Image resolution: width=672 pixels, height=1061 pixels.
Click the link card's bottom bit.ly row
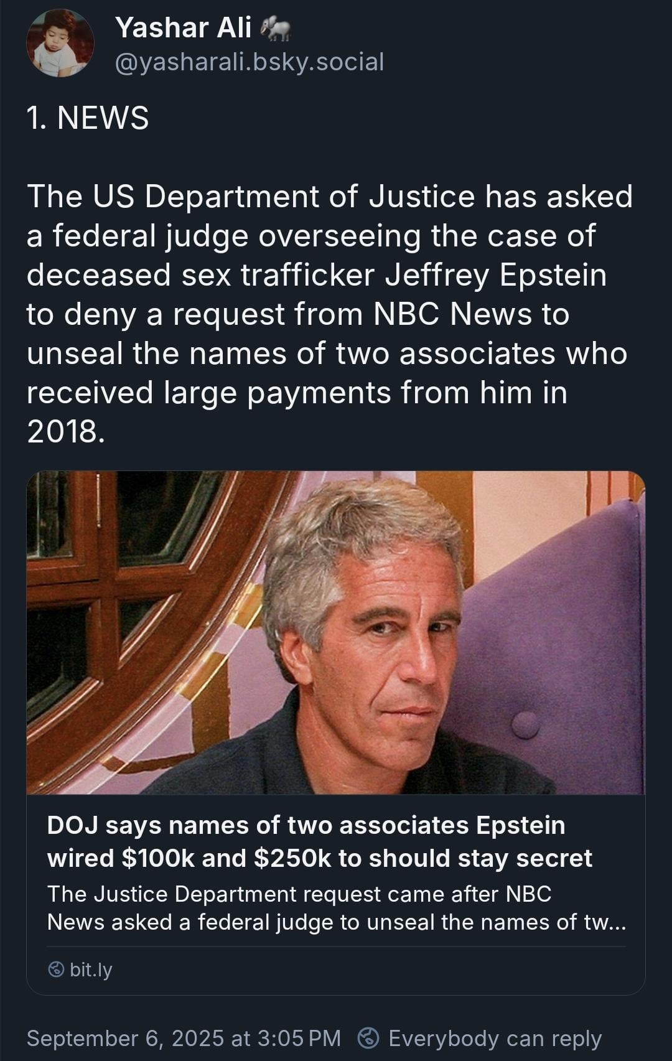336,970
